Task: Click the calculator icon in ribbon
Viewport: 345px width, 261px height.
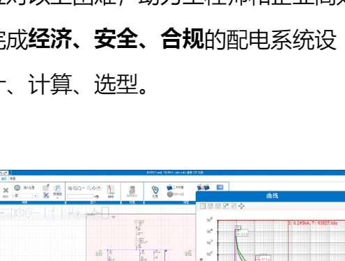Action: 132,190
